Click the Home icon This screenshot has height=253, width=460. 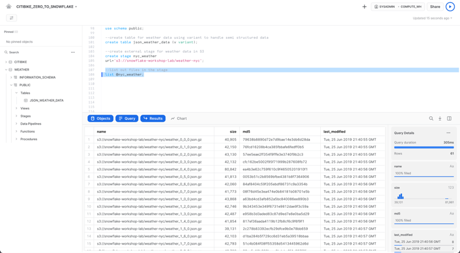(x=9, y=7)
